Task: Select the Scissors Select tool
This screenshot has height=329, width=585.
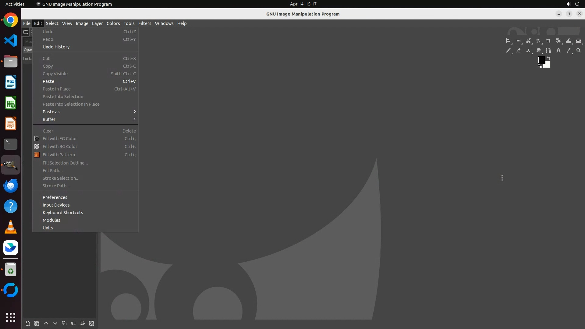Action: tap(528, 41)
